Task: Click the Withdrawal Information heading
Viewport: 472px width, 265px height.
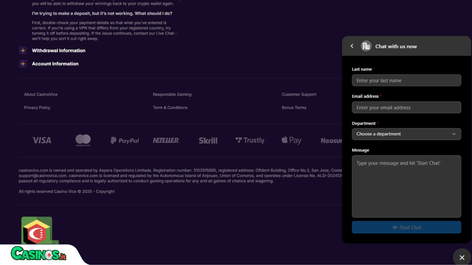Action: point(59,51)
